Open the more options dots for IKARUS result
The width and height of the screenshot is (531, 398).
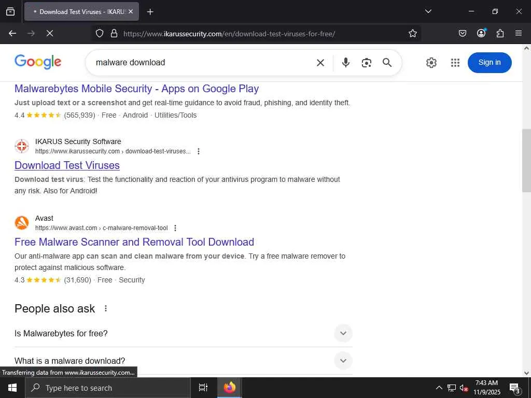coord(199,151)
